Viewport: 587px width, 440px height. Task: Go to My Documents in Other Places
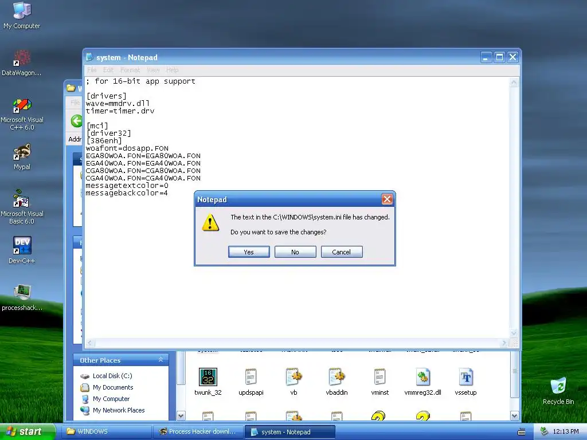click(113, 387)
